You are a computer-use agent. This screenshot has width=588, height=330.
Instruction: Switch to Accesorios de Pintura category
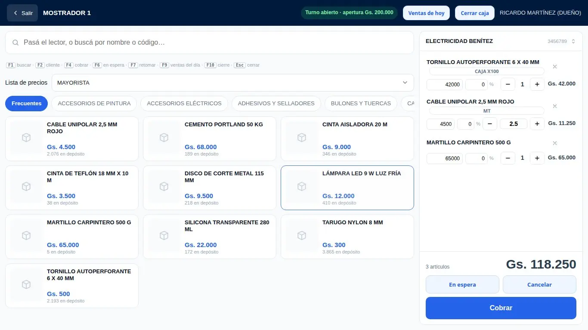pyautogui.click(x=94, y=104)
